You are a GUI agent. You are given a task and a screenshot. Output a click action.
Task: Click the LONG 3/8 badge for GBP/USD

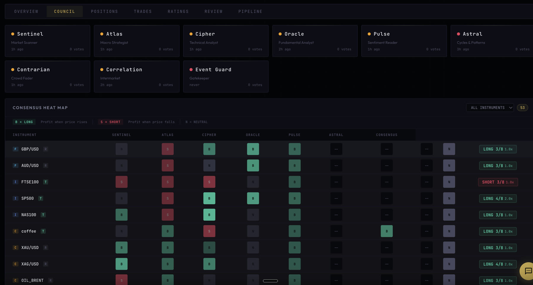[498, 149]
